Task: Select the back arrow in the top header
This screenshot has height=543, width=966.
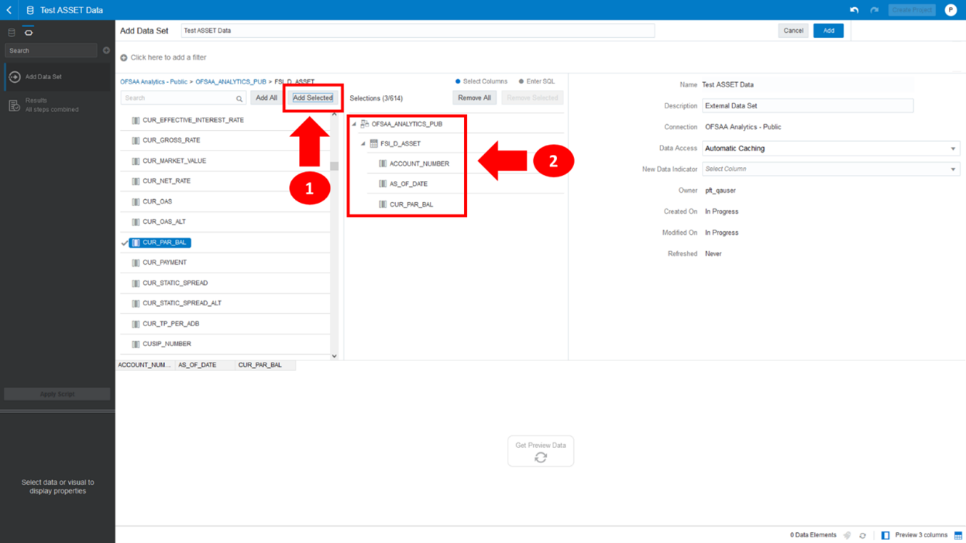Action: (x=9, y=10)
